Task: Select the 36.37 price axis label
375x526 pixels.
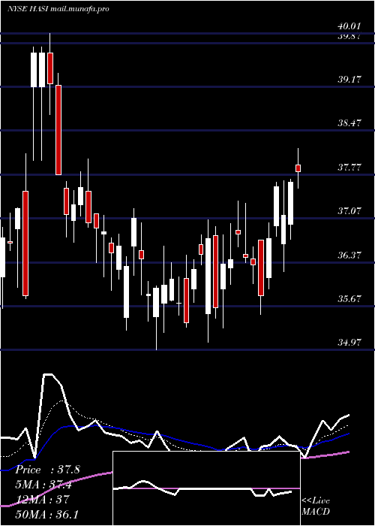Action: pos(349,255)
